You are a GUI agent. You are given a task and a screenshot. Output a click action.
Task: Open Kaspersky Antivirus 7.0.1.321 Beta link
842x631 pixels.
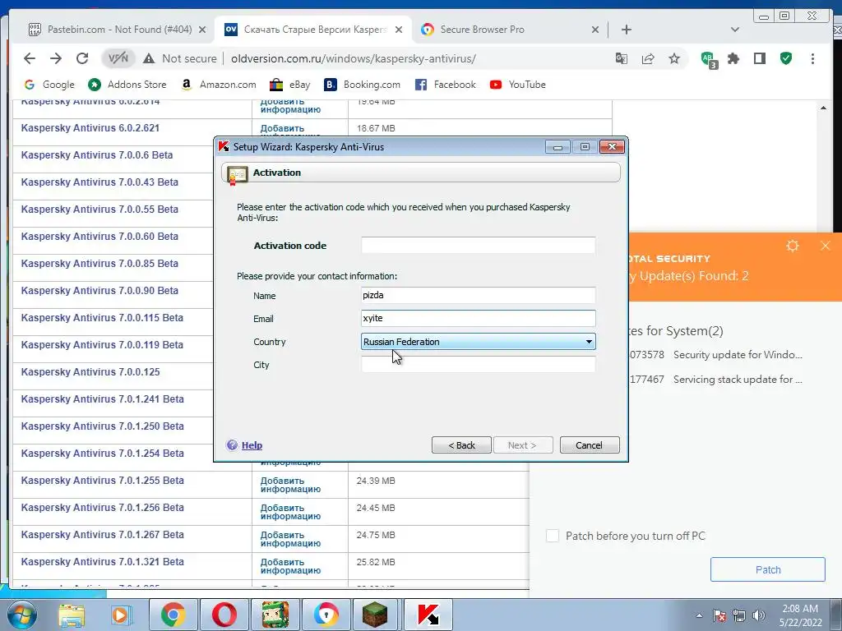102,562
